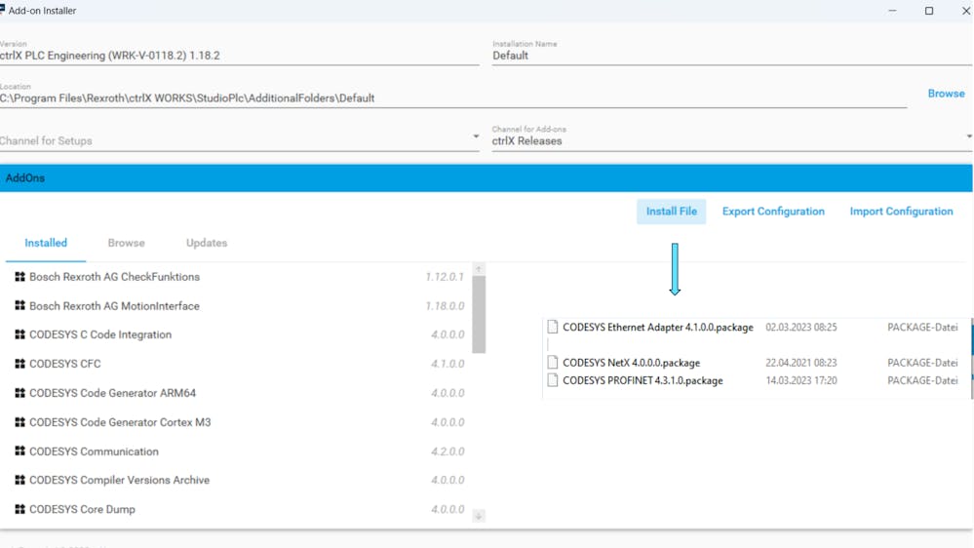Click the Version field showing ctrlX PLC Engineering

(239, 56)
